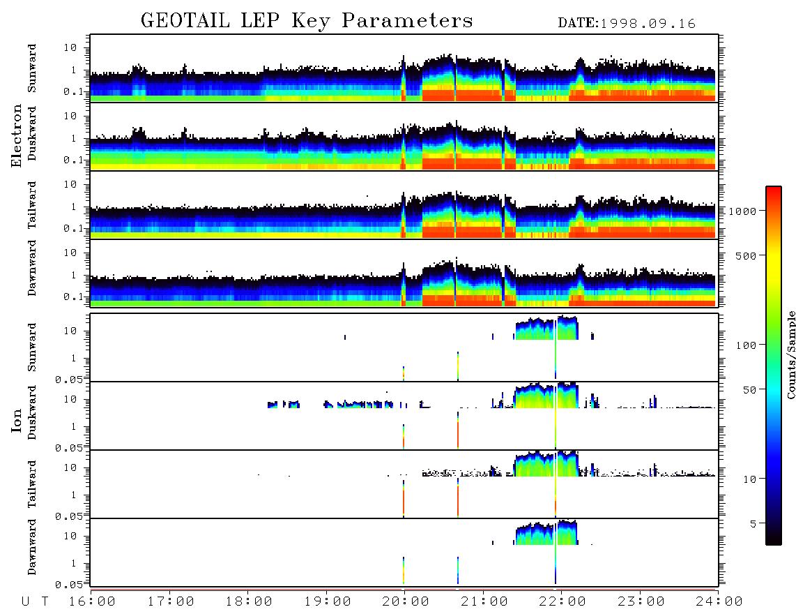Select the Electron "Sunward" panel label
Viewport: 796px width, 614px height.
pos(31,68)
